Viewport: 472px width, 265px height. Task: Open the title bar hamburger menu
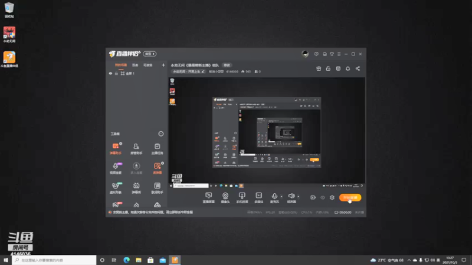click(339, 54)
